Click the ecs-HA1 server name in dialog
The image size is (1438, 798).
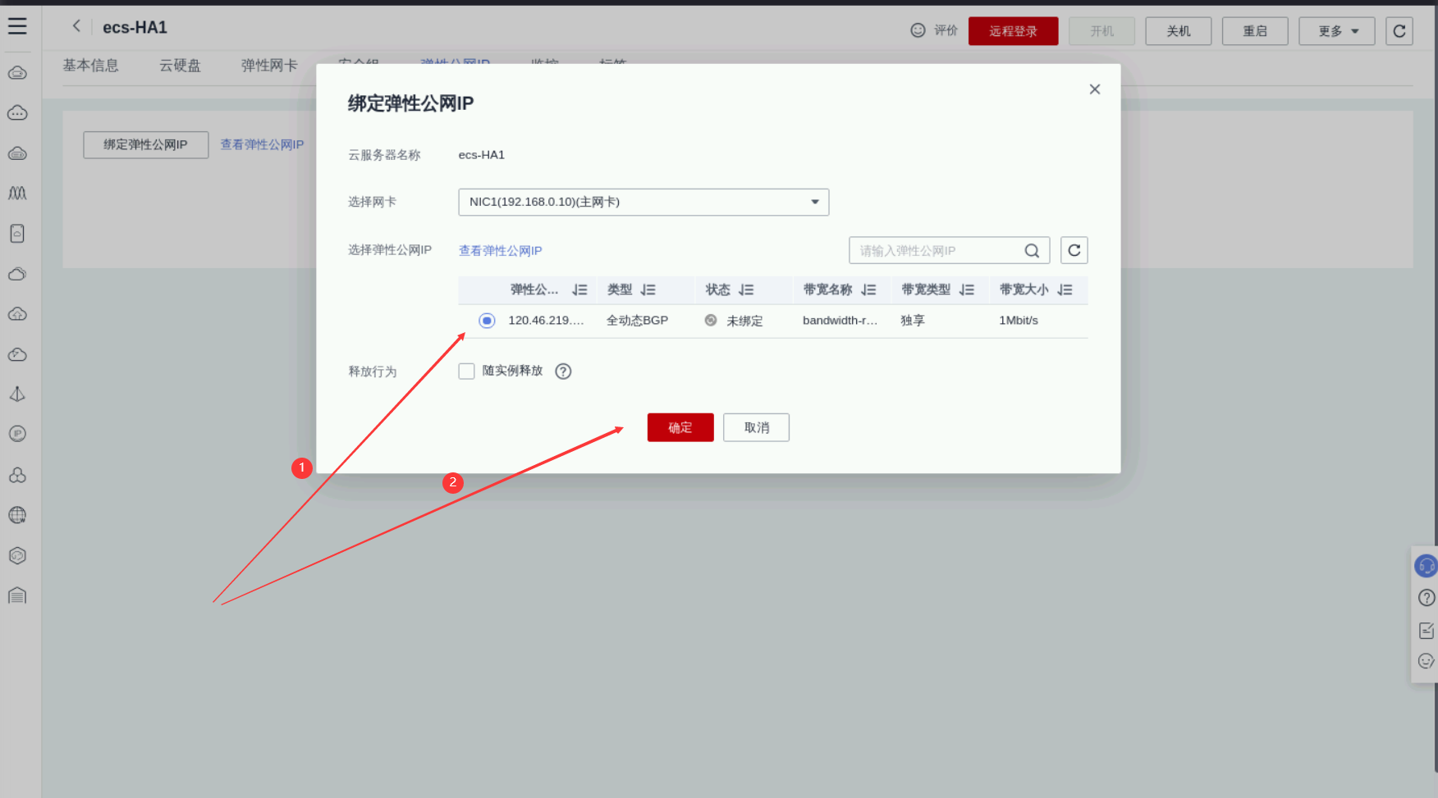[x=482, y=155]
